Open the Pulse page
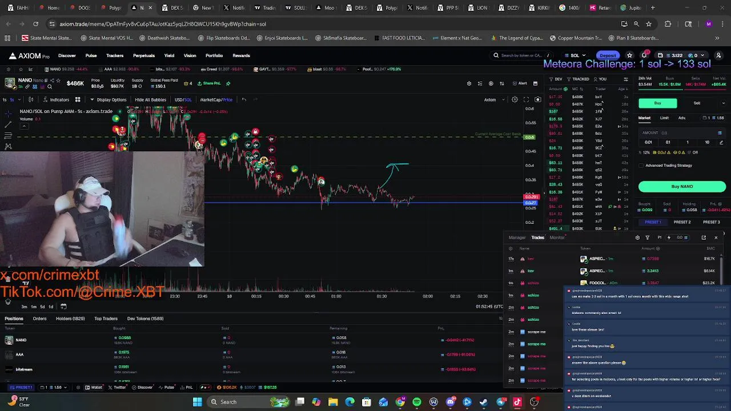731x411 pixels. [91, 55]
